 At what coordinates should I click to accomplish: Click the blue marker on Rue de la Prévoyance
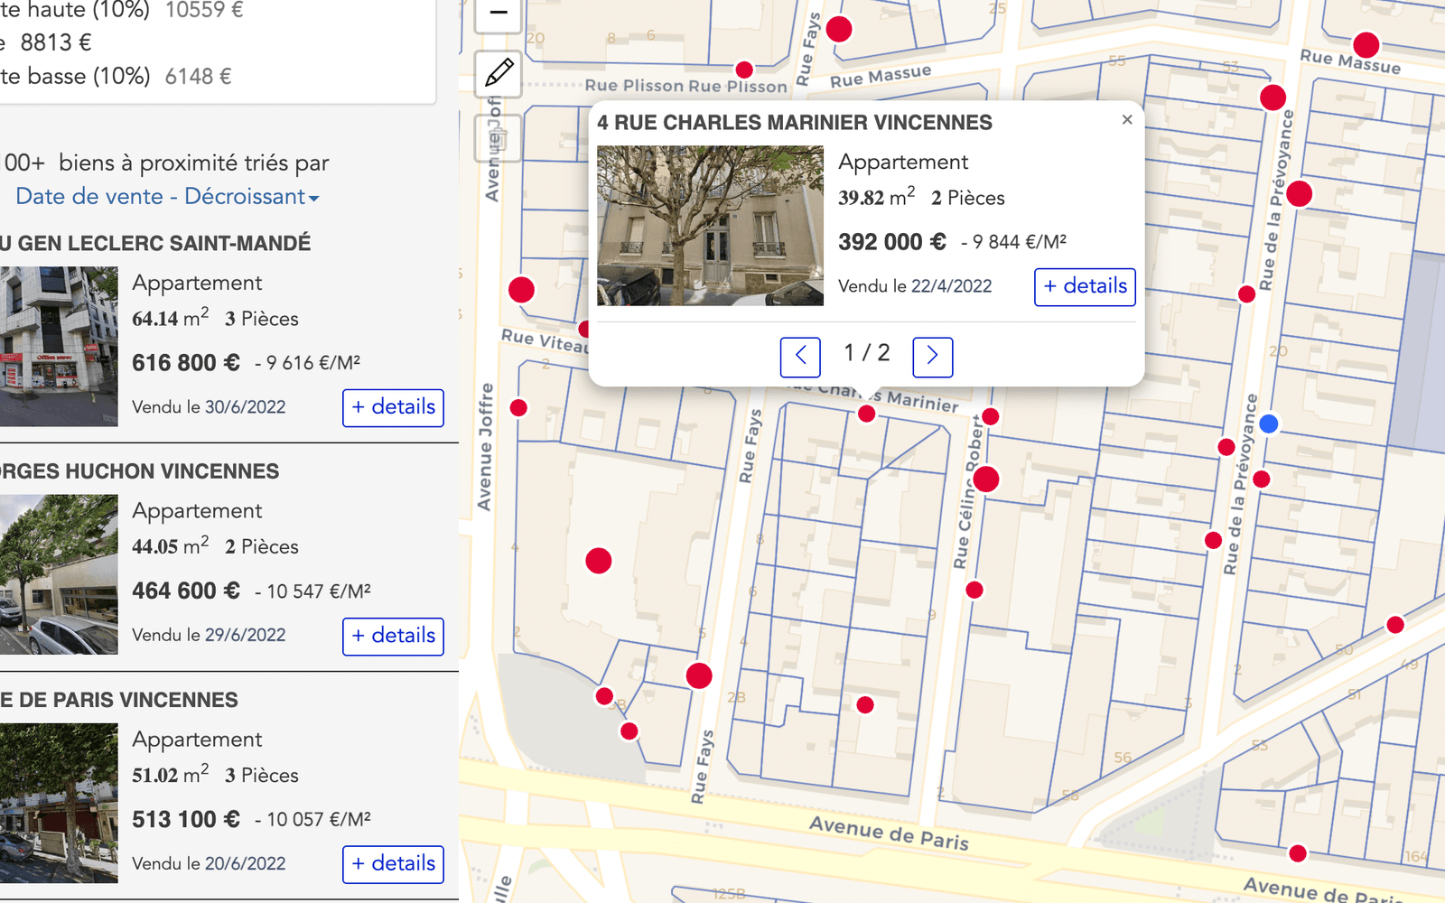point(1270,423)
